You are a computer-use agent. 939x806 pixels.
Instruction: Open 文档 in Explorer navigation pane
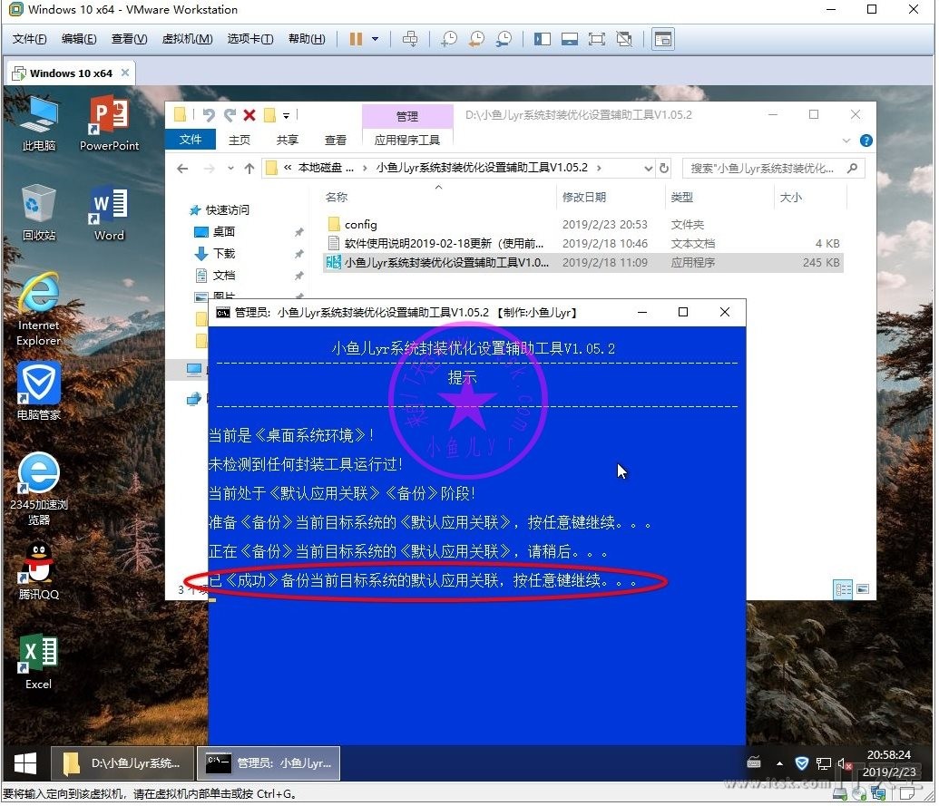pos(223,276)
